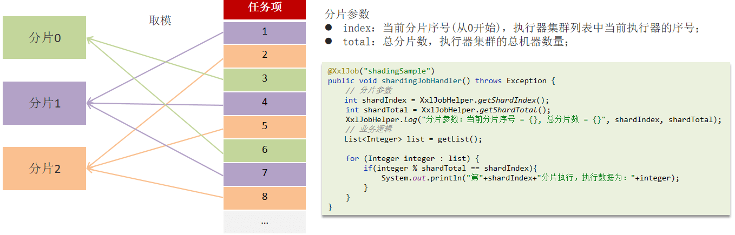This screenshot has height=235, width=735.
Task: Select task item 1 in the list
Action: point(264,32)
